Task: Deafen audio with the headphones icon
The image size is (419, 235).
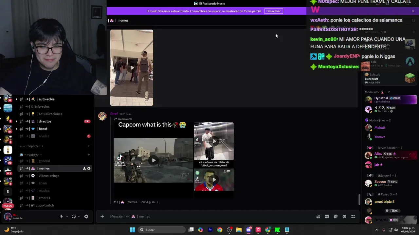Action: click(x=74, y=216)
